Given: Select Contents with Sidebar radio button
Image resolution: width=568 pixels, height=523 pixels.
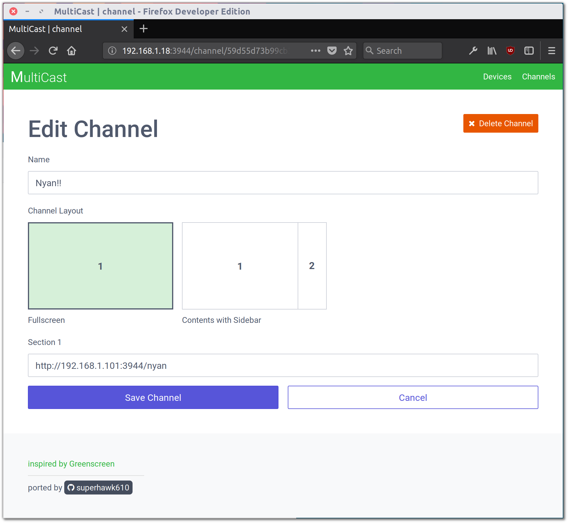Looking at the screenshot, I should (x=254, y=266).
